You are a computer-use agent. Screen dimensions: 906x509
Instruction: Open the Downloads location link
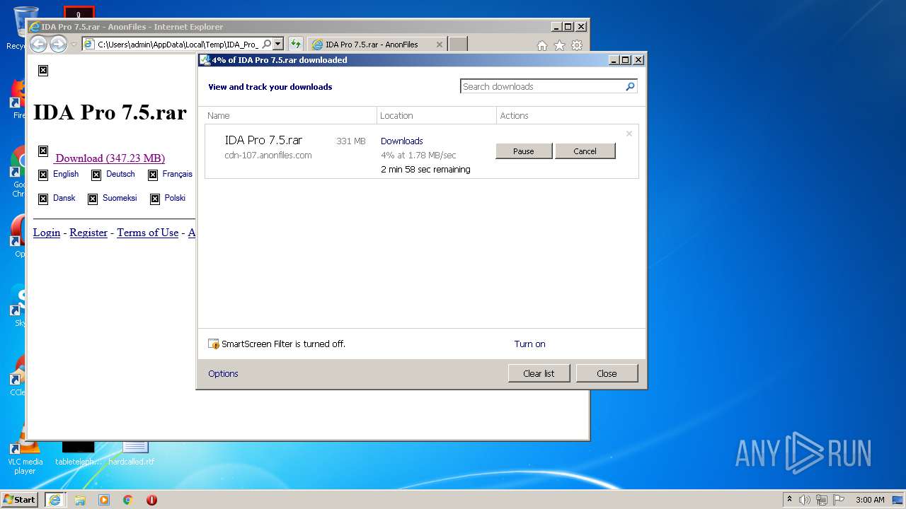pyautogui.click(x=401, y=141)
